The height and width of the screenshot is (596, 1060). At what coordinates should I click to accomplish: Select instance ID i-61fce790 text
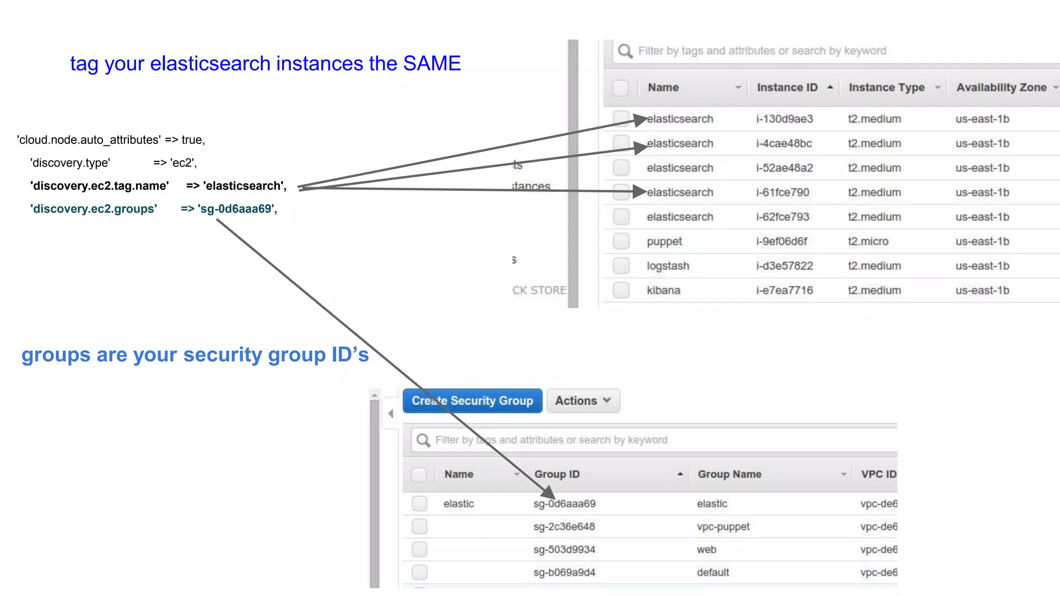pos(783,192)
